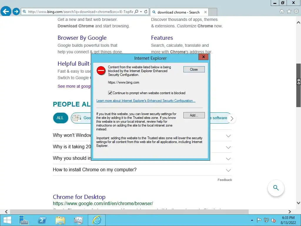
Task: Click the red blocked-content stop icon
Action: tap(101, 71)
